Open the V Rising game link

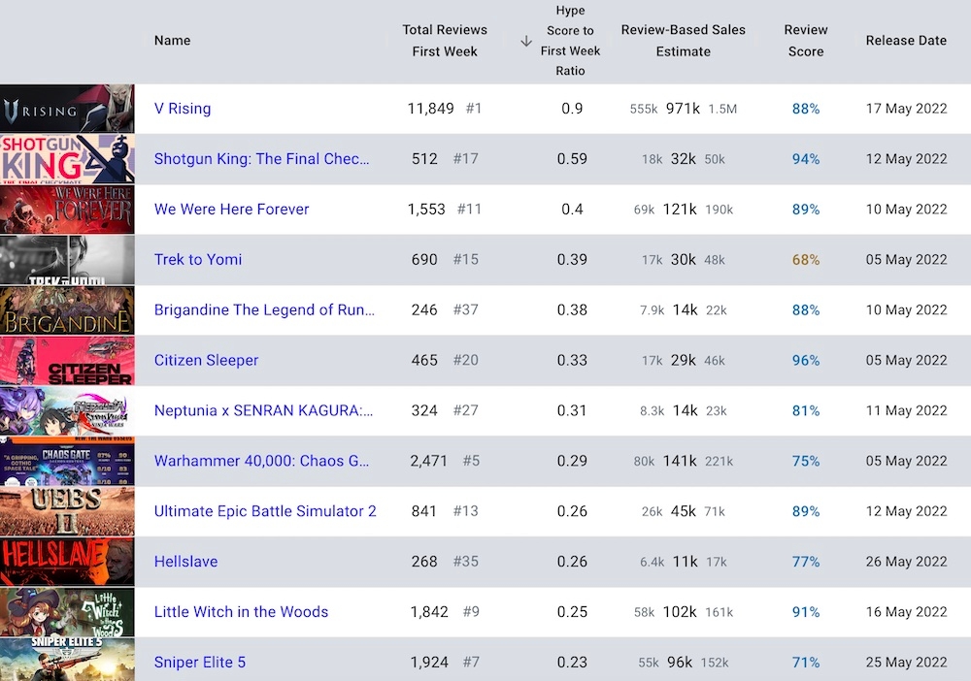tap(183, 109)
